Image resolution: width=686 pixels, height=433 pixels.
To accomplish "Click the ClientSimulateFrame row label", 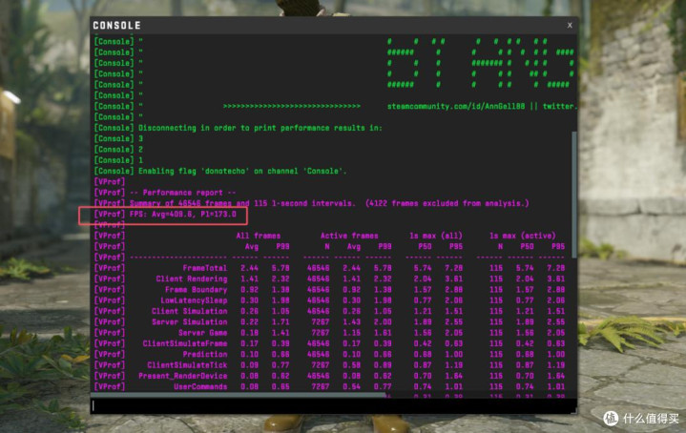I will click(185, 343).
